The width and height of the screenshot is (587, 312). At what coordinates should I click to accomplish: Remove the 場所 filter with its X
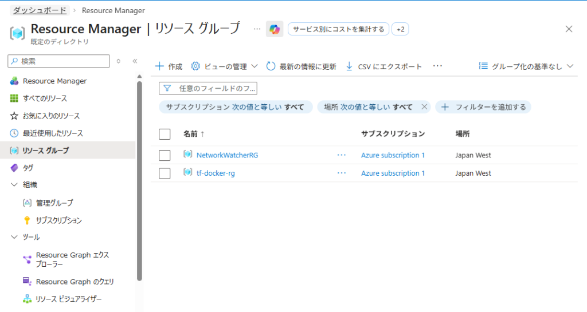(x=424, y=106)
